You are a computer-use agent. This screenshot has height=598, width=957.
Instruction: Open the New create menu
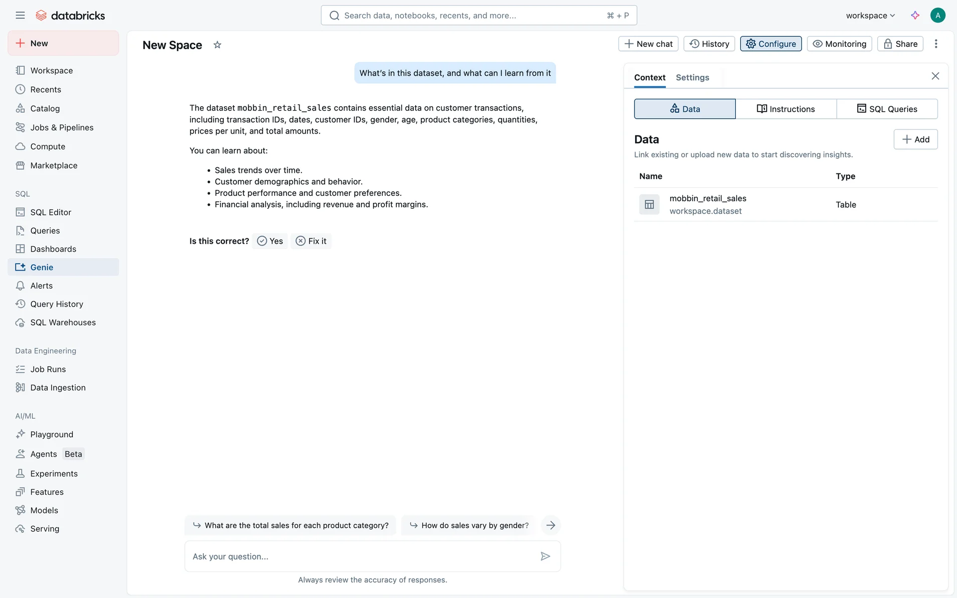point(63,43)
